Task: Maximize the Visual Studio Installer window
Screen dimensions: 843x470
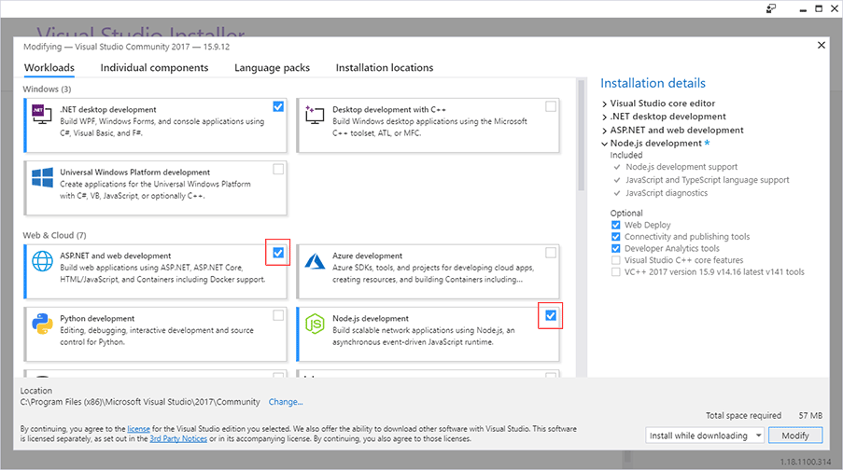Action: click(x=819, y=8)
